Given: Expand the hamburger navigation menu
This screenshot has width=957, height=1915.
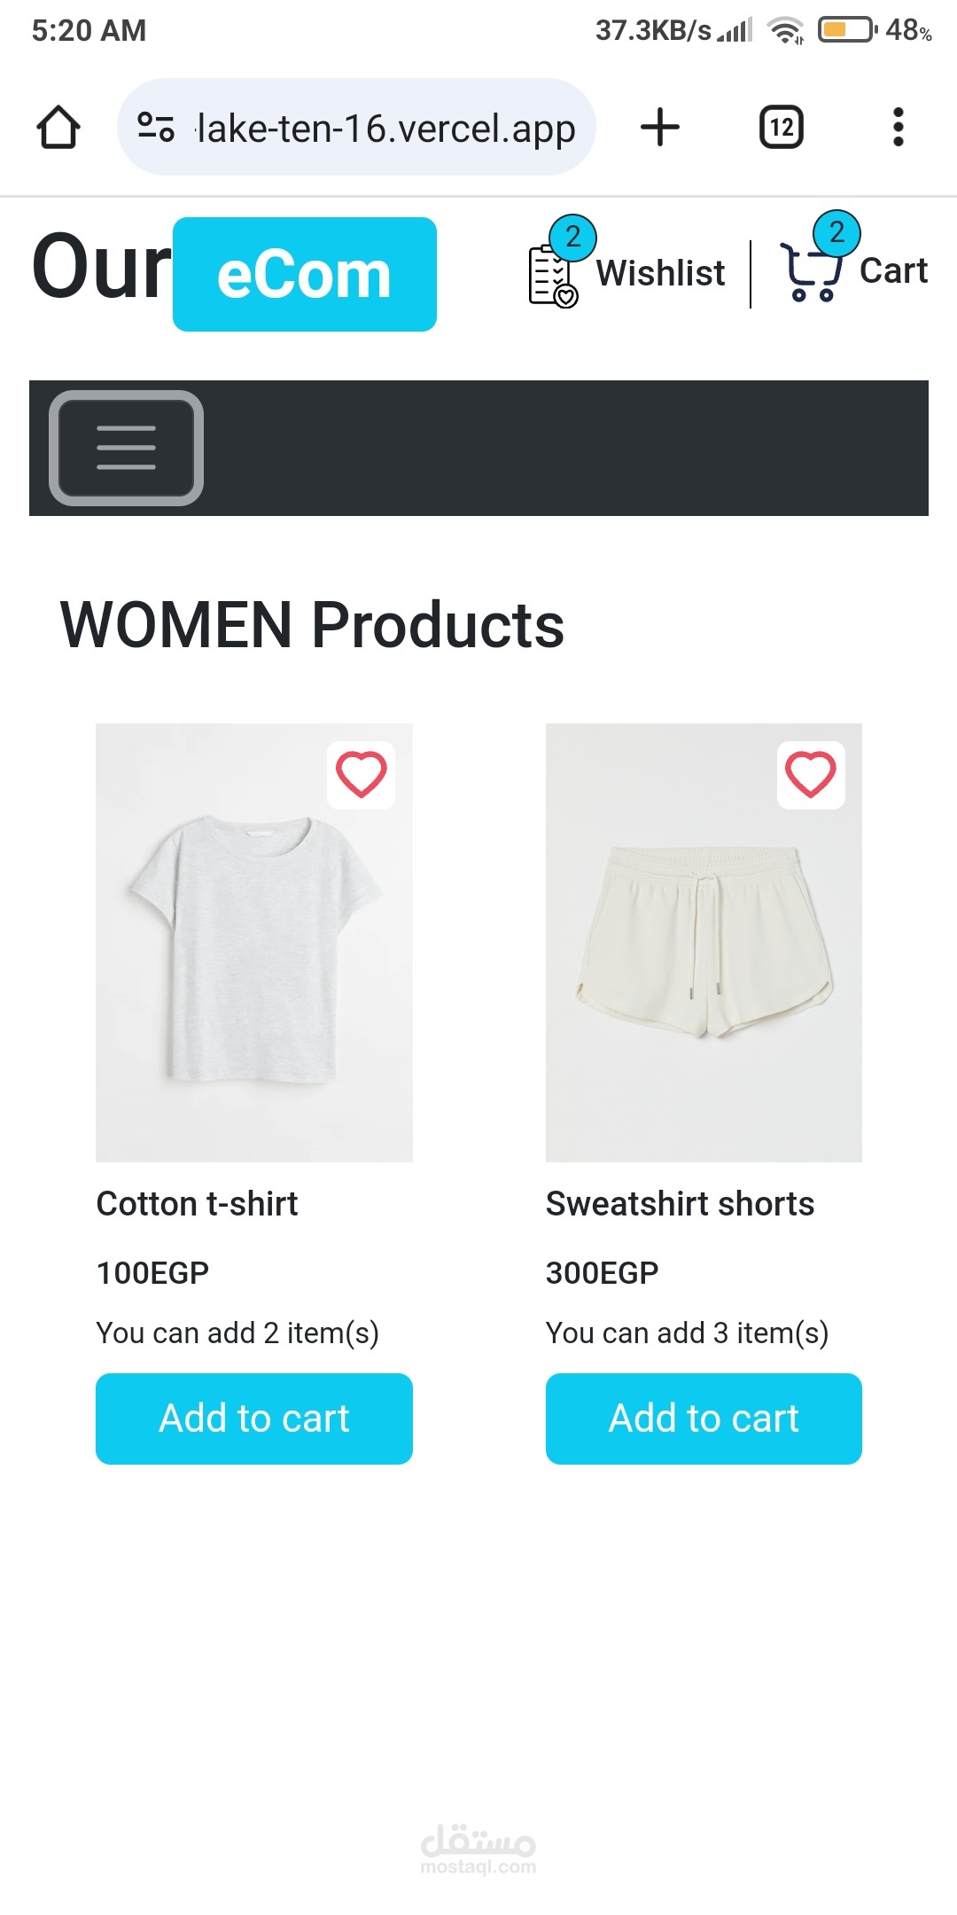Looking at the screenshot, I should (x=126, y=448).
